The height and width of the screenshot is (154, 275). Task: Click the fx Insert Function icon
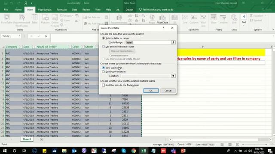click(46, 36)
